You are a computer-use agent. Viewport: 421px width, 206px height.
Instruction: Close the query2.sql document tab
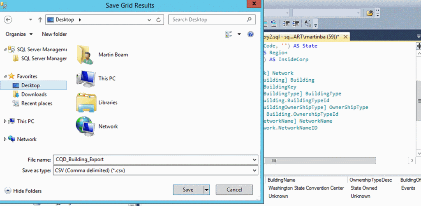pyautogui.click(x=346, y=37)
